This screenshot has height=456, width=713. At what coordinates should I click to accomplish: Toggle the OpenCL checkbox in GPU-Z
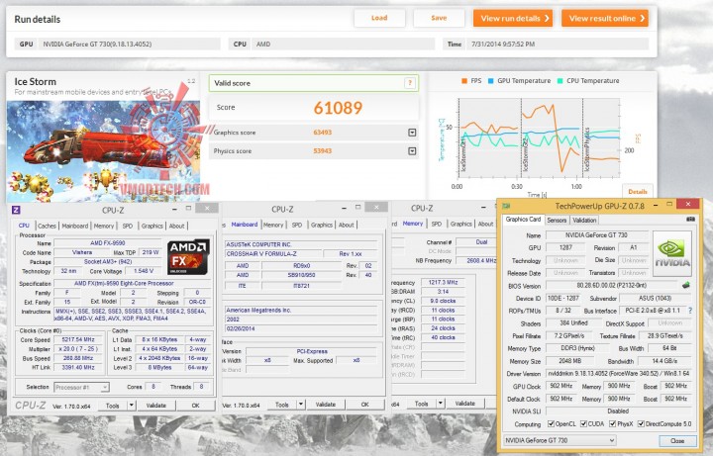(551, 423)
